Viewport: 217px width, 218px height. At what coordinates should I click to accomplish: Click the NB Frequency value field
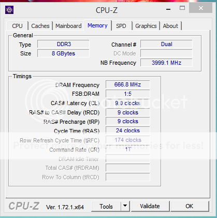(x=166, y=63)
